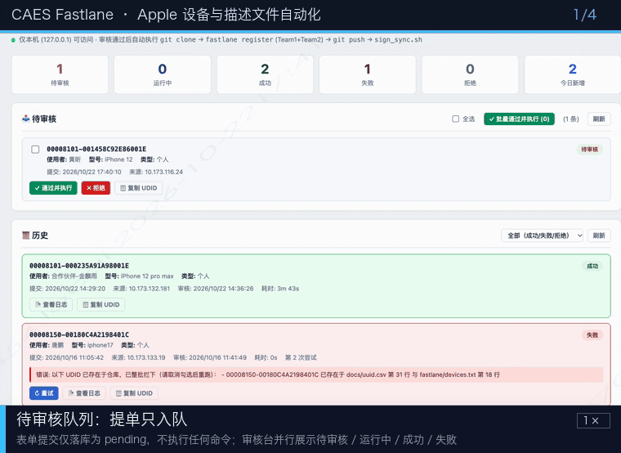This screenshot has width=621, height=453.
Task: Retry the failed 00008150 device with 重试
Action: pyautogui.click(x=44, y=393)
